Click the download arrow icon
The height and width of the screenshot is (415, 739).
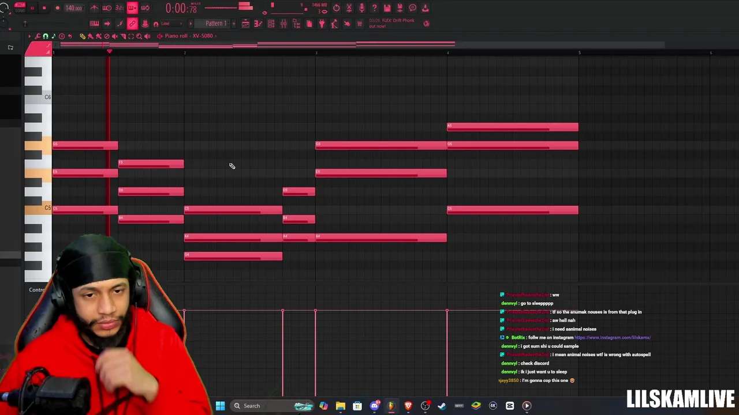pyautogui.click(x=426, y=8)
